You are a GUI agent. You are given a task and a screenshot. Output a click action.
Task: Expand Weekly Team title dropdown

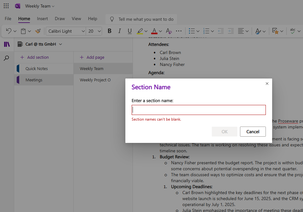click(x=53, y=6)
